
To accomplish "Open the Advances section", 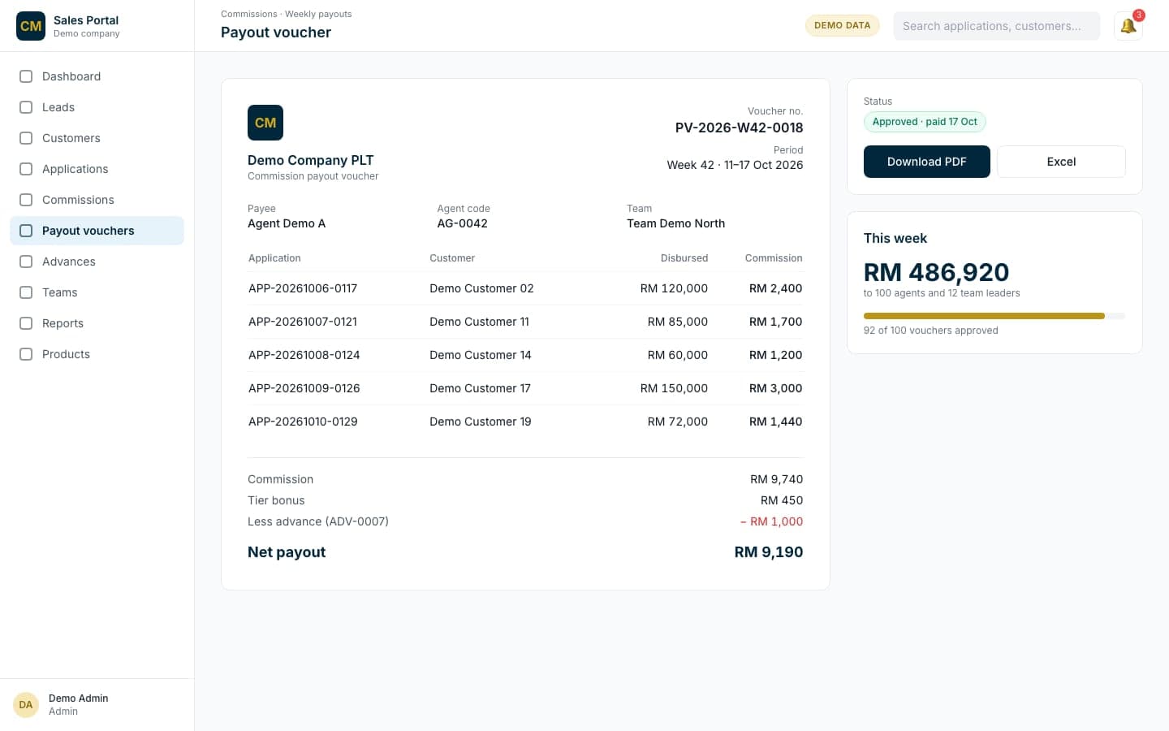I will (97, 262).
